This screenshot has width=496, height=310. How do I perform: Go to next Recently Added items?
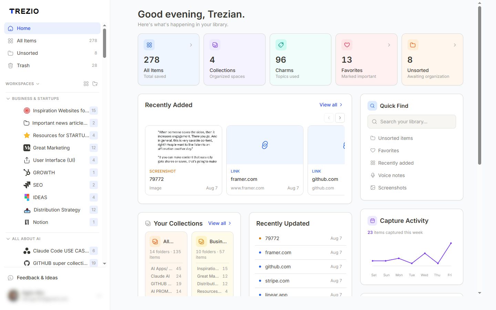(340, 118)
